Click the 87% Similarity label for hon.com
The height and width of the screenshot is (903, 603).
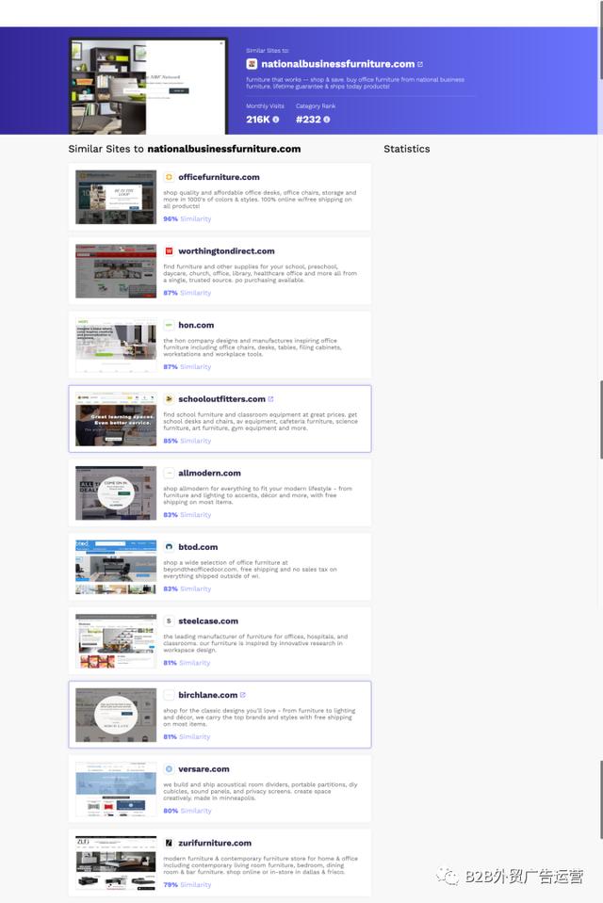[187, 367]
